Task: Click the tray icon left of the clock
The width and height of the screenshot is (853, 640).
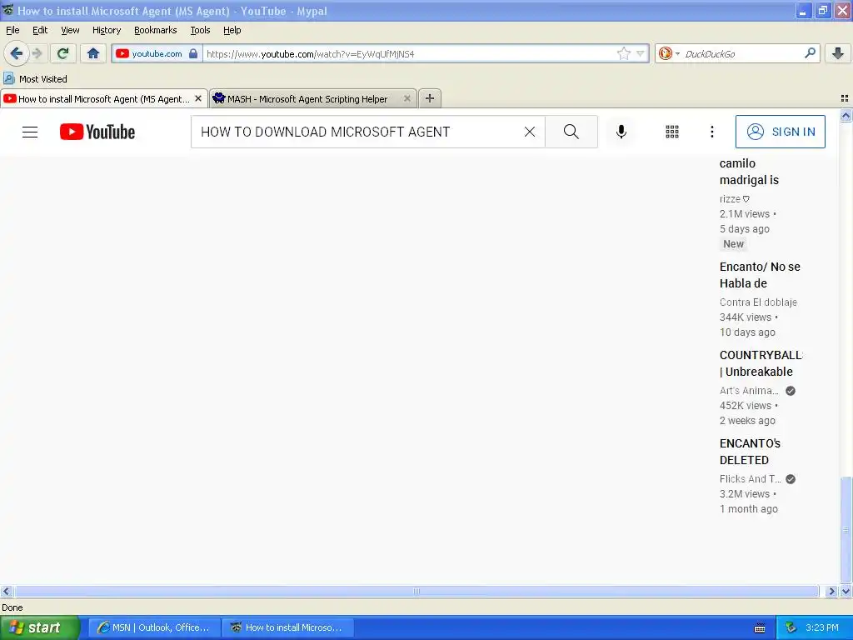Action: click(x=791, y=627)
